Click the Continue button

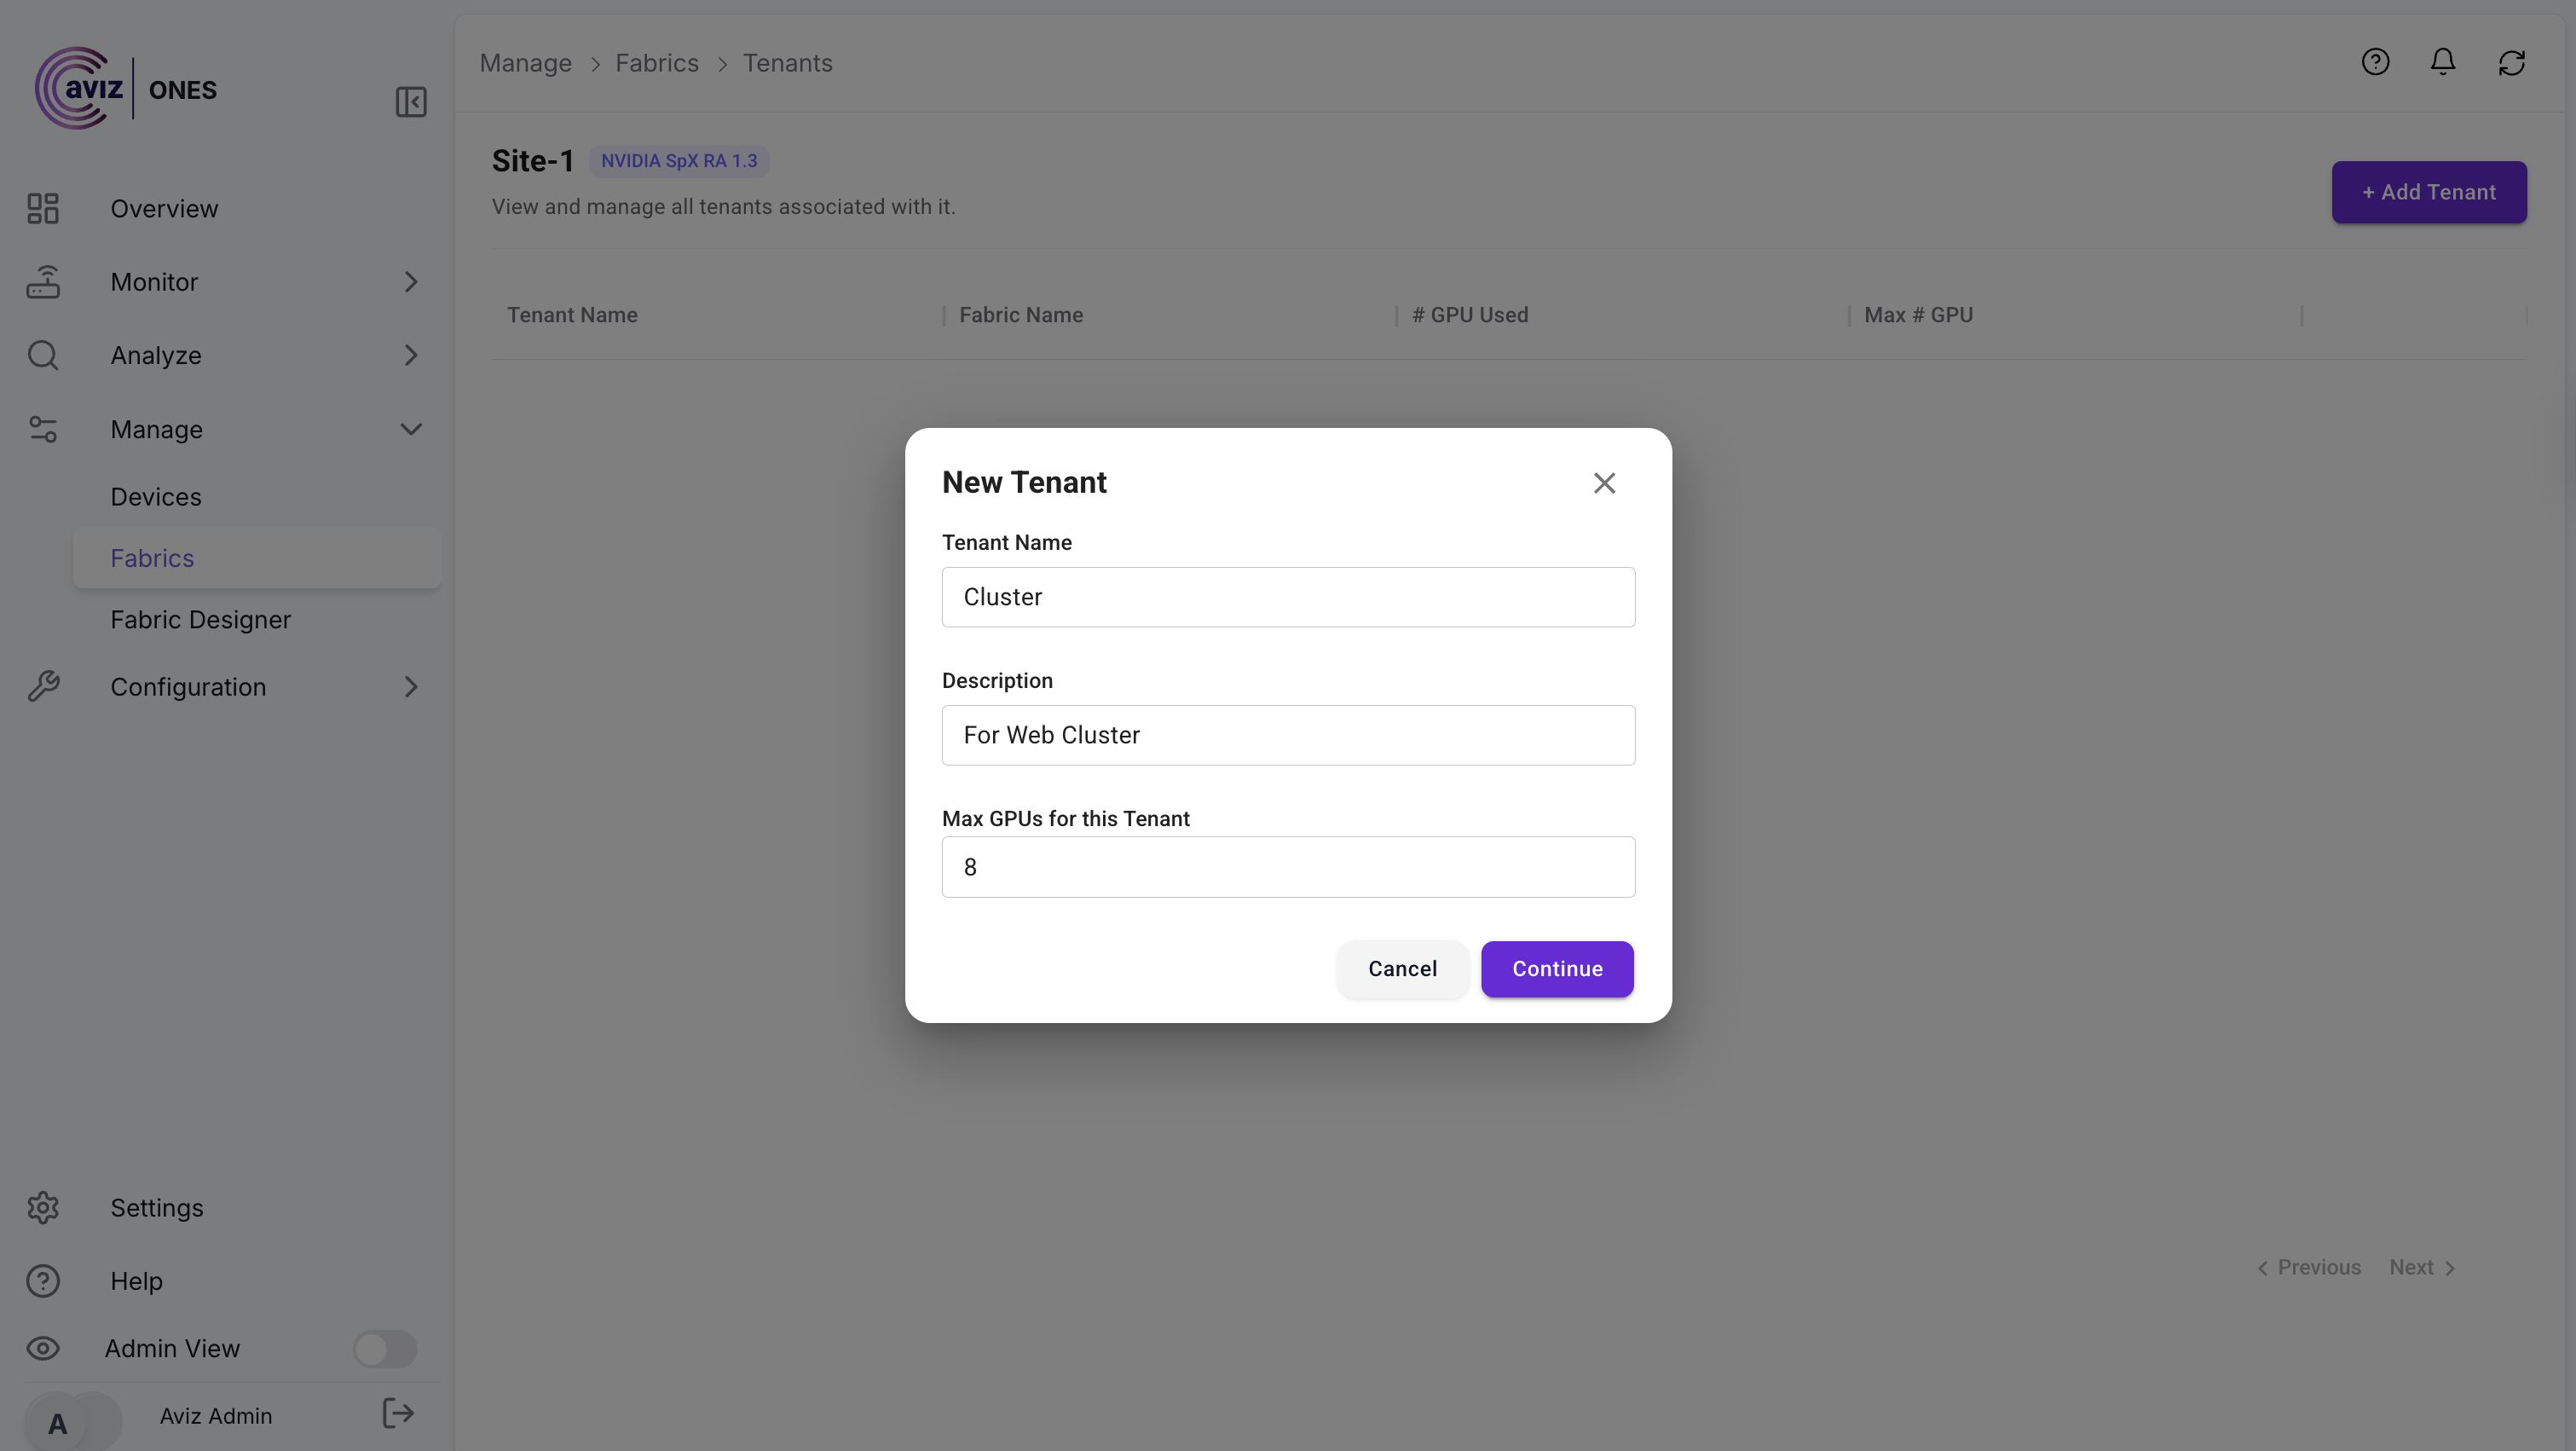point(1557,969)
